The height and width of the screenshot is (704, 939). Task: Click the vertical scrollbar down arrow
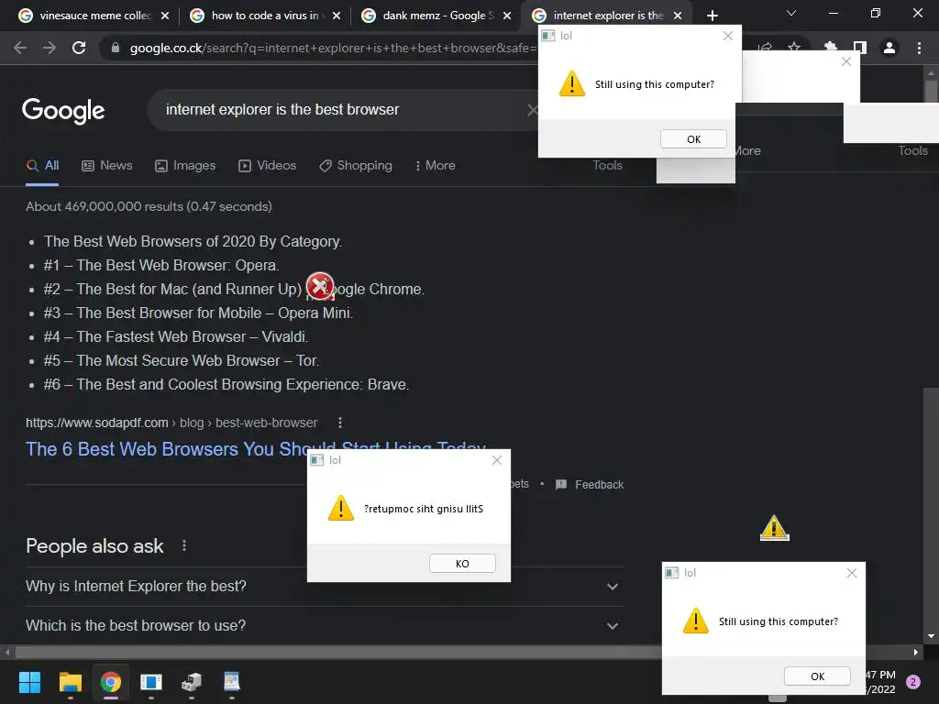click(931, 636)
